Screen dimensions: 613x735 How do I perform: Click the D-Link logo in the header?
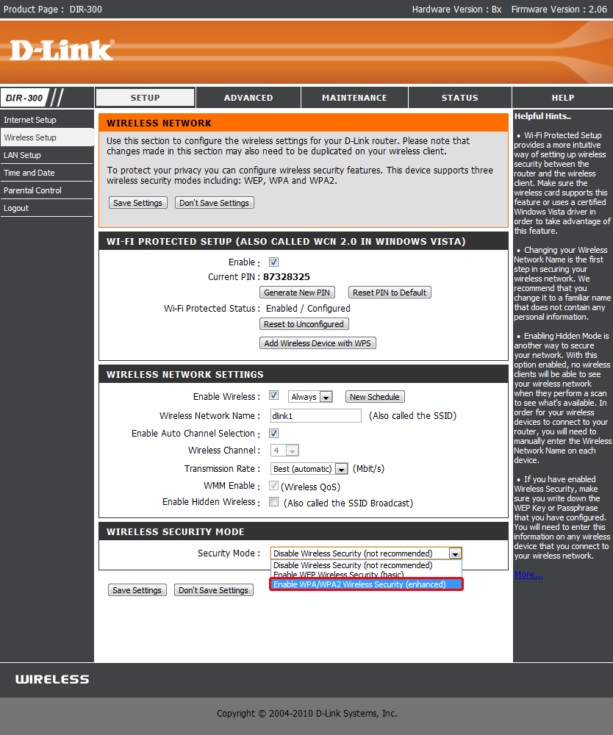coord(62,50)
